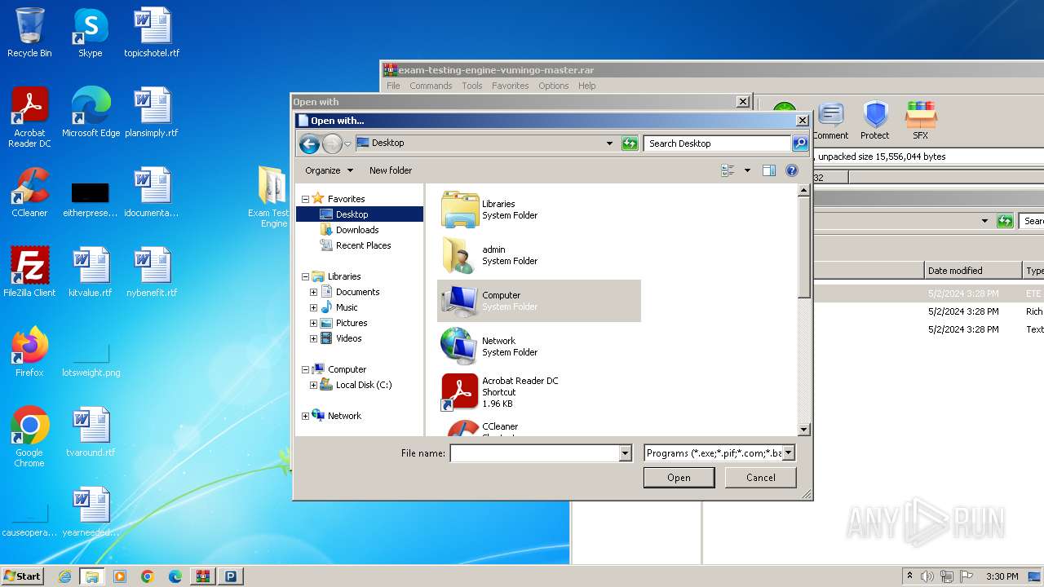1044x587 pixels.
Task: Select topicshotel.rtf desktop file
Action: pyautogui.click(x=152, y=33)
